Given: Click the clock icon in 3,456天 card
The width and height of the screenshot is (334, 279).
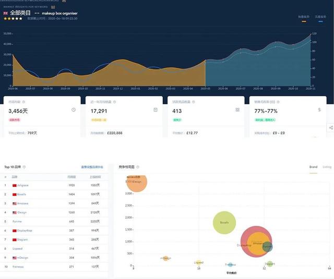Looking at the screenshot, I should pyautogui.click(x=74, y=110).
